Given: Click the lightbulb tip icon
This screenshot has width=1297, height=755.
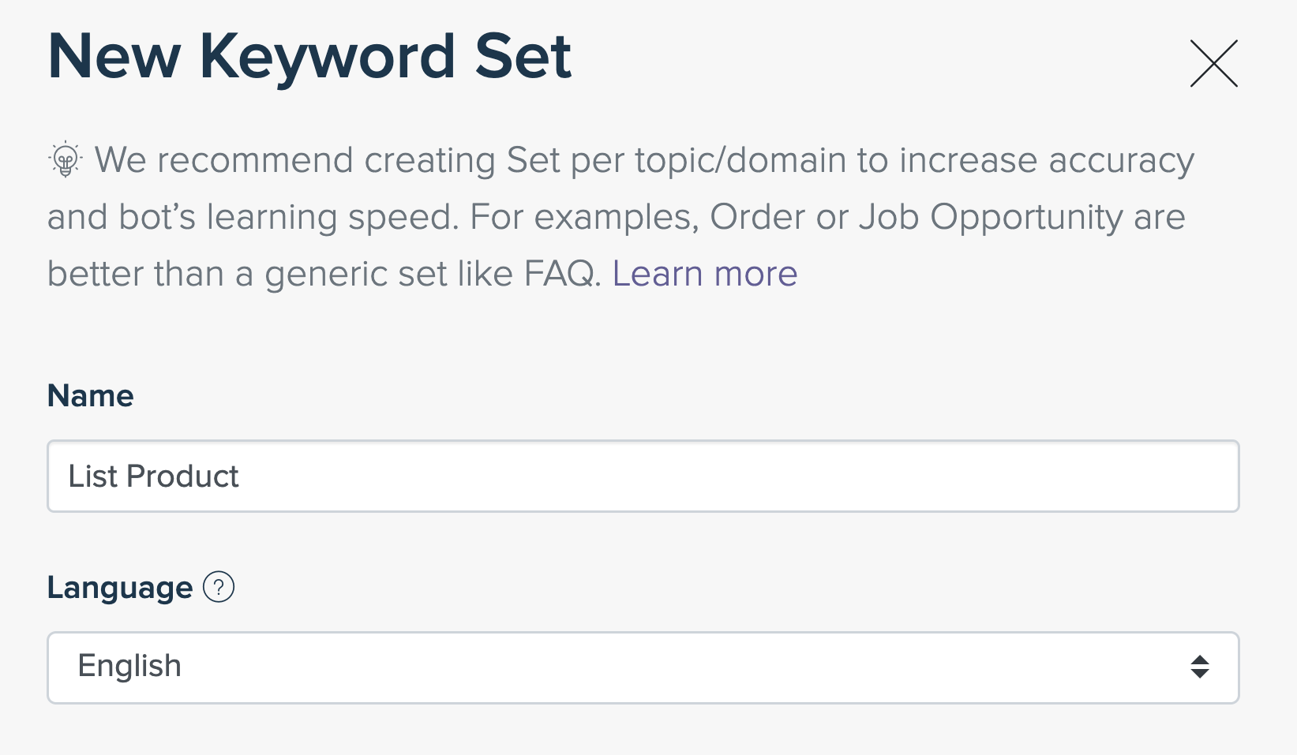Looking at the screenshot, I should point(66,159).
